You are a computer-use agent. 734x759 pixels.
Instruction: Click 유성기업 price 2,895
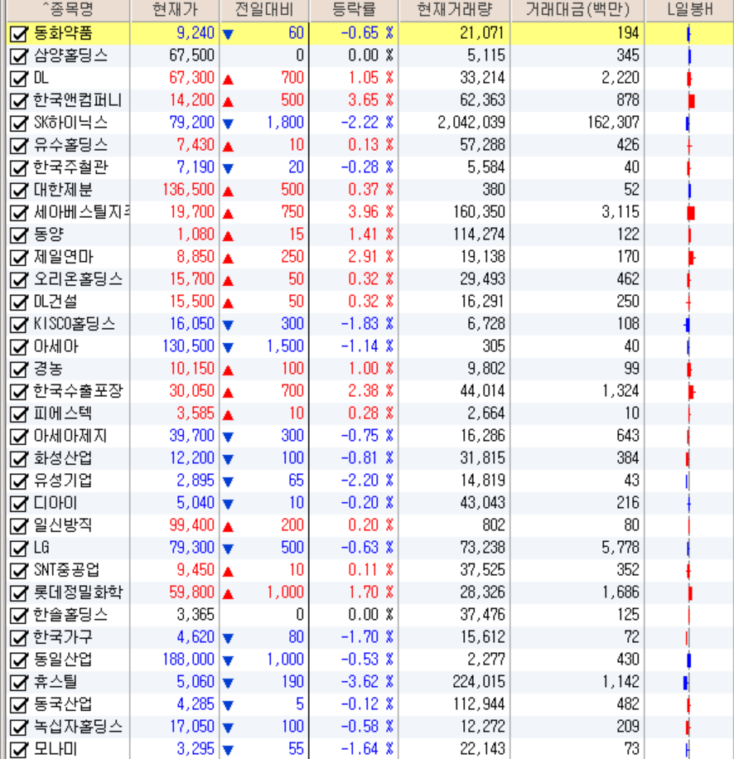pyautogui.click(x=196, y=481)
